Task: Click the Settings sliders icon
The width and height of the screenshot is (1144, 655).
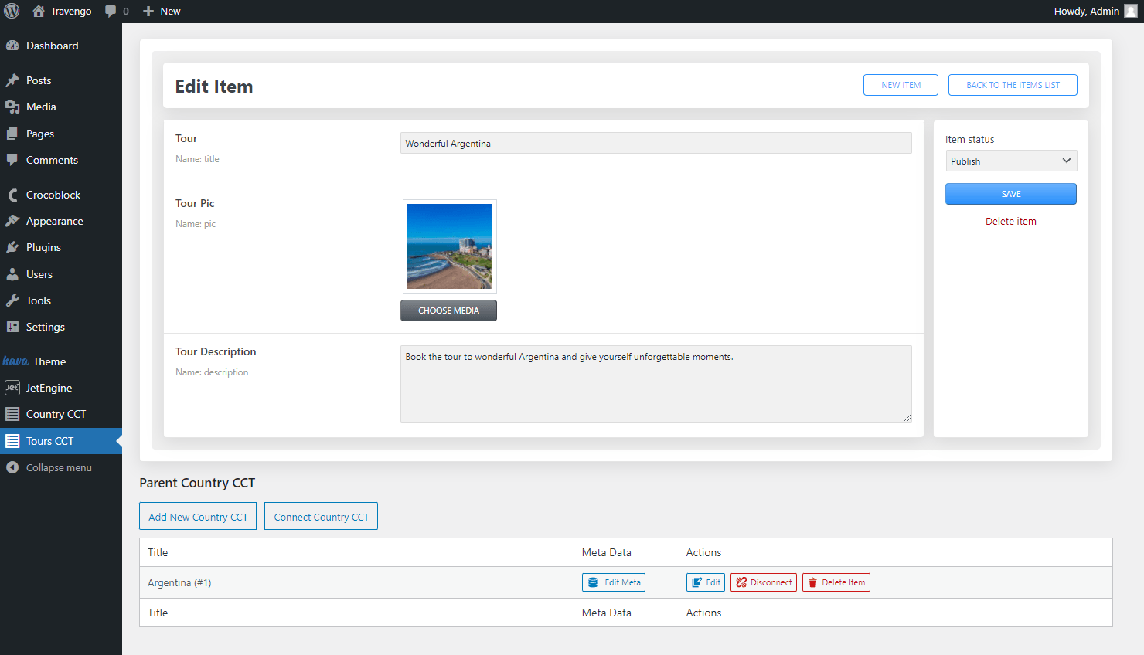Action: (x=12, y=327)
